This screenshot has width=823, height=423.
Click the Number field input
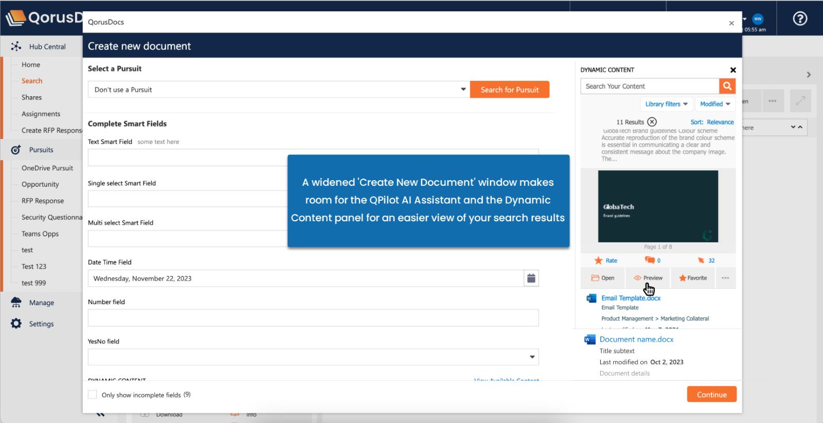[313, 318]
